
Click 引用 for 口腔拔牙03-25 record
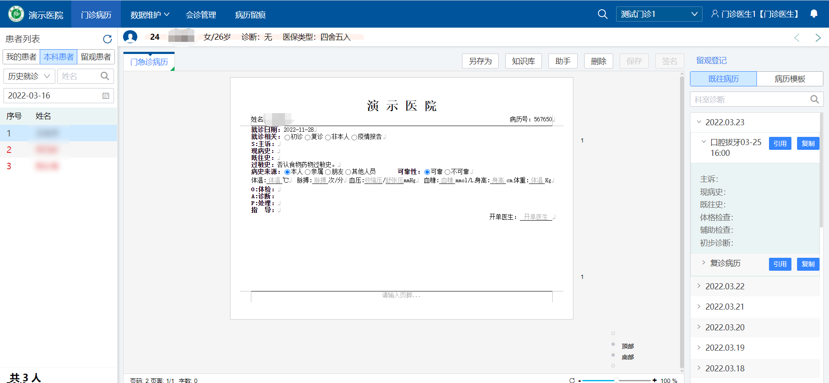coord(779,144)
